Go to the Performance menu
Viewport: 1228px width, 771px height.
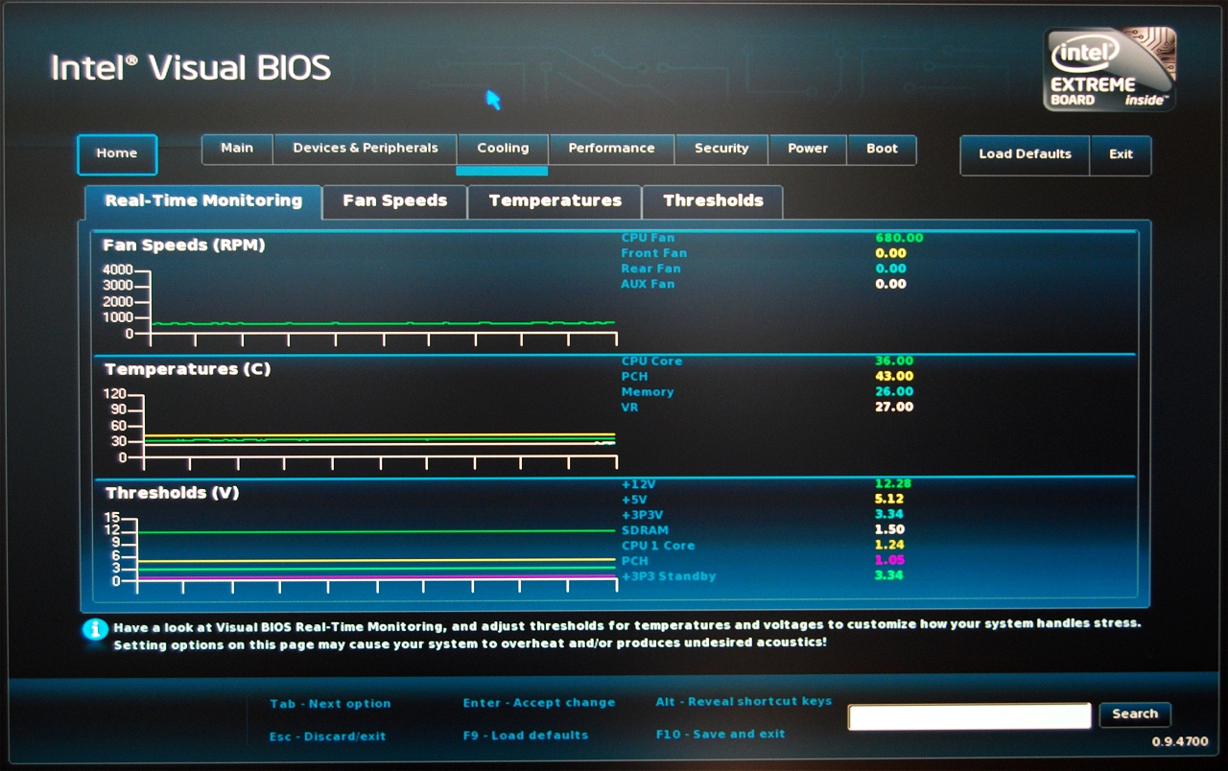pos(611,149)
